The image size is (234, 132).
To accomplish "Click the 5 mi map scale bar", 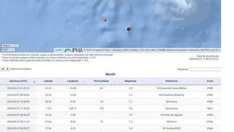I will 8,49.
